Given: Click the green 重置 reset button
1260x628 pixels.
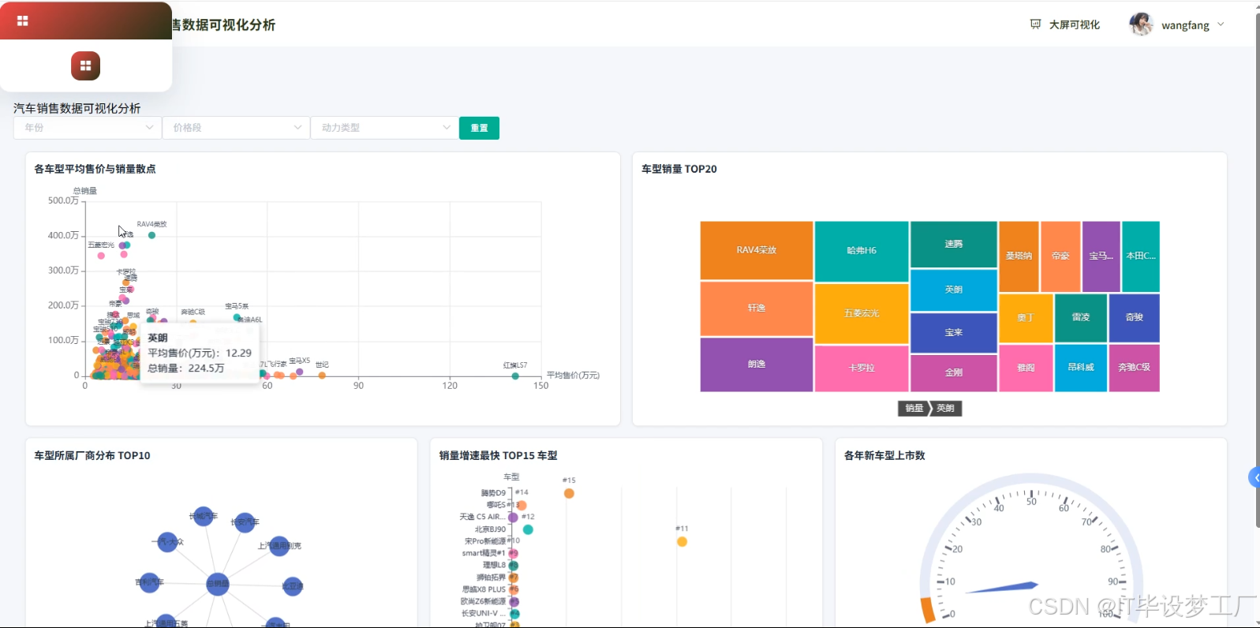Looking at the screenshot, I should pos(479,128).
